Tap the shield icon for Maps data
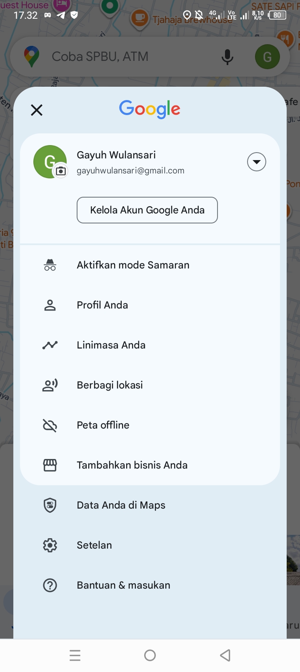This screenshot has width=300, height=672. [x=50, y=505]
